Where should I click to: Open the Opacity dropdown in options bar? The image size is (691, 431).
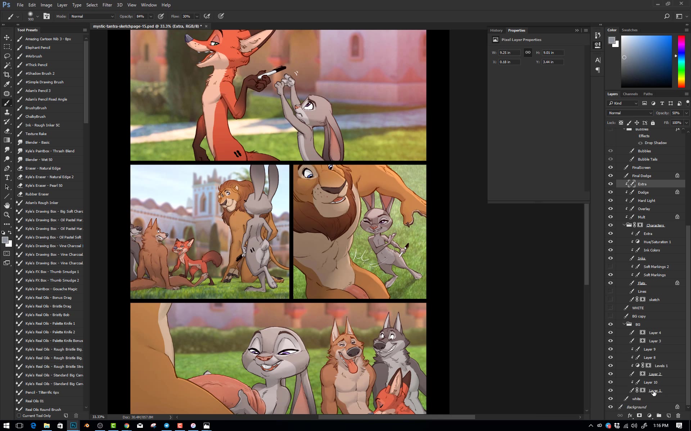[x=151, y=17]
